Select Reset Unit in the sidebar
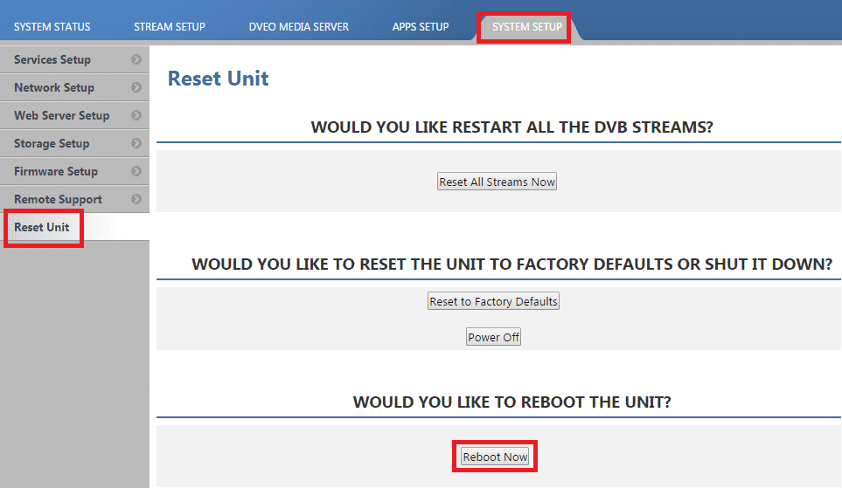 [74, 227]
